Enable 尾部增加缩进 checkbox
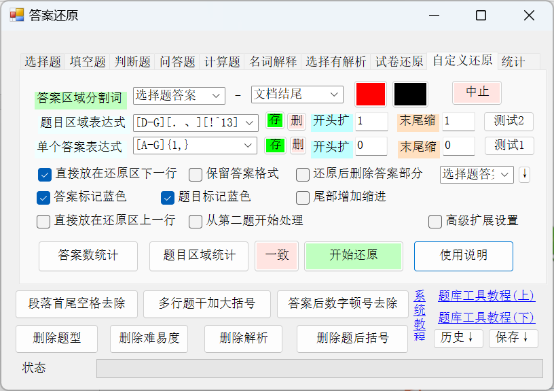 click(x=302, y=198)
